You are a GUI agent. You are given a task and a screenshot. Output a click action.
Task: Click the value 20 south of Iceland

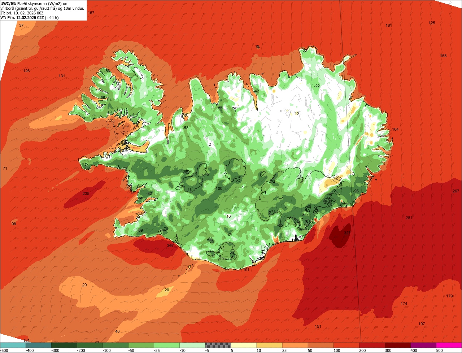point(167,290)
